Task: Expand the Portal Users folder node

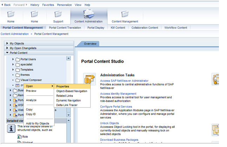Action: (x=13, y=59)
